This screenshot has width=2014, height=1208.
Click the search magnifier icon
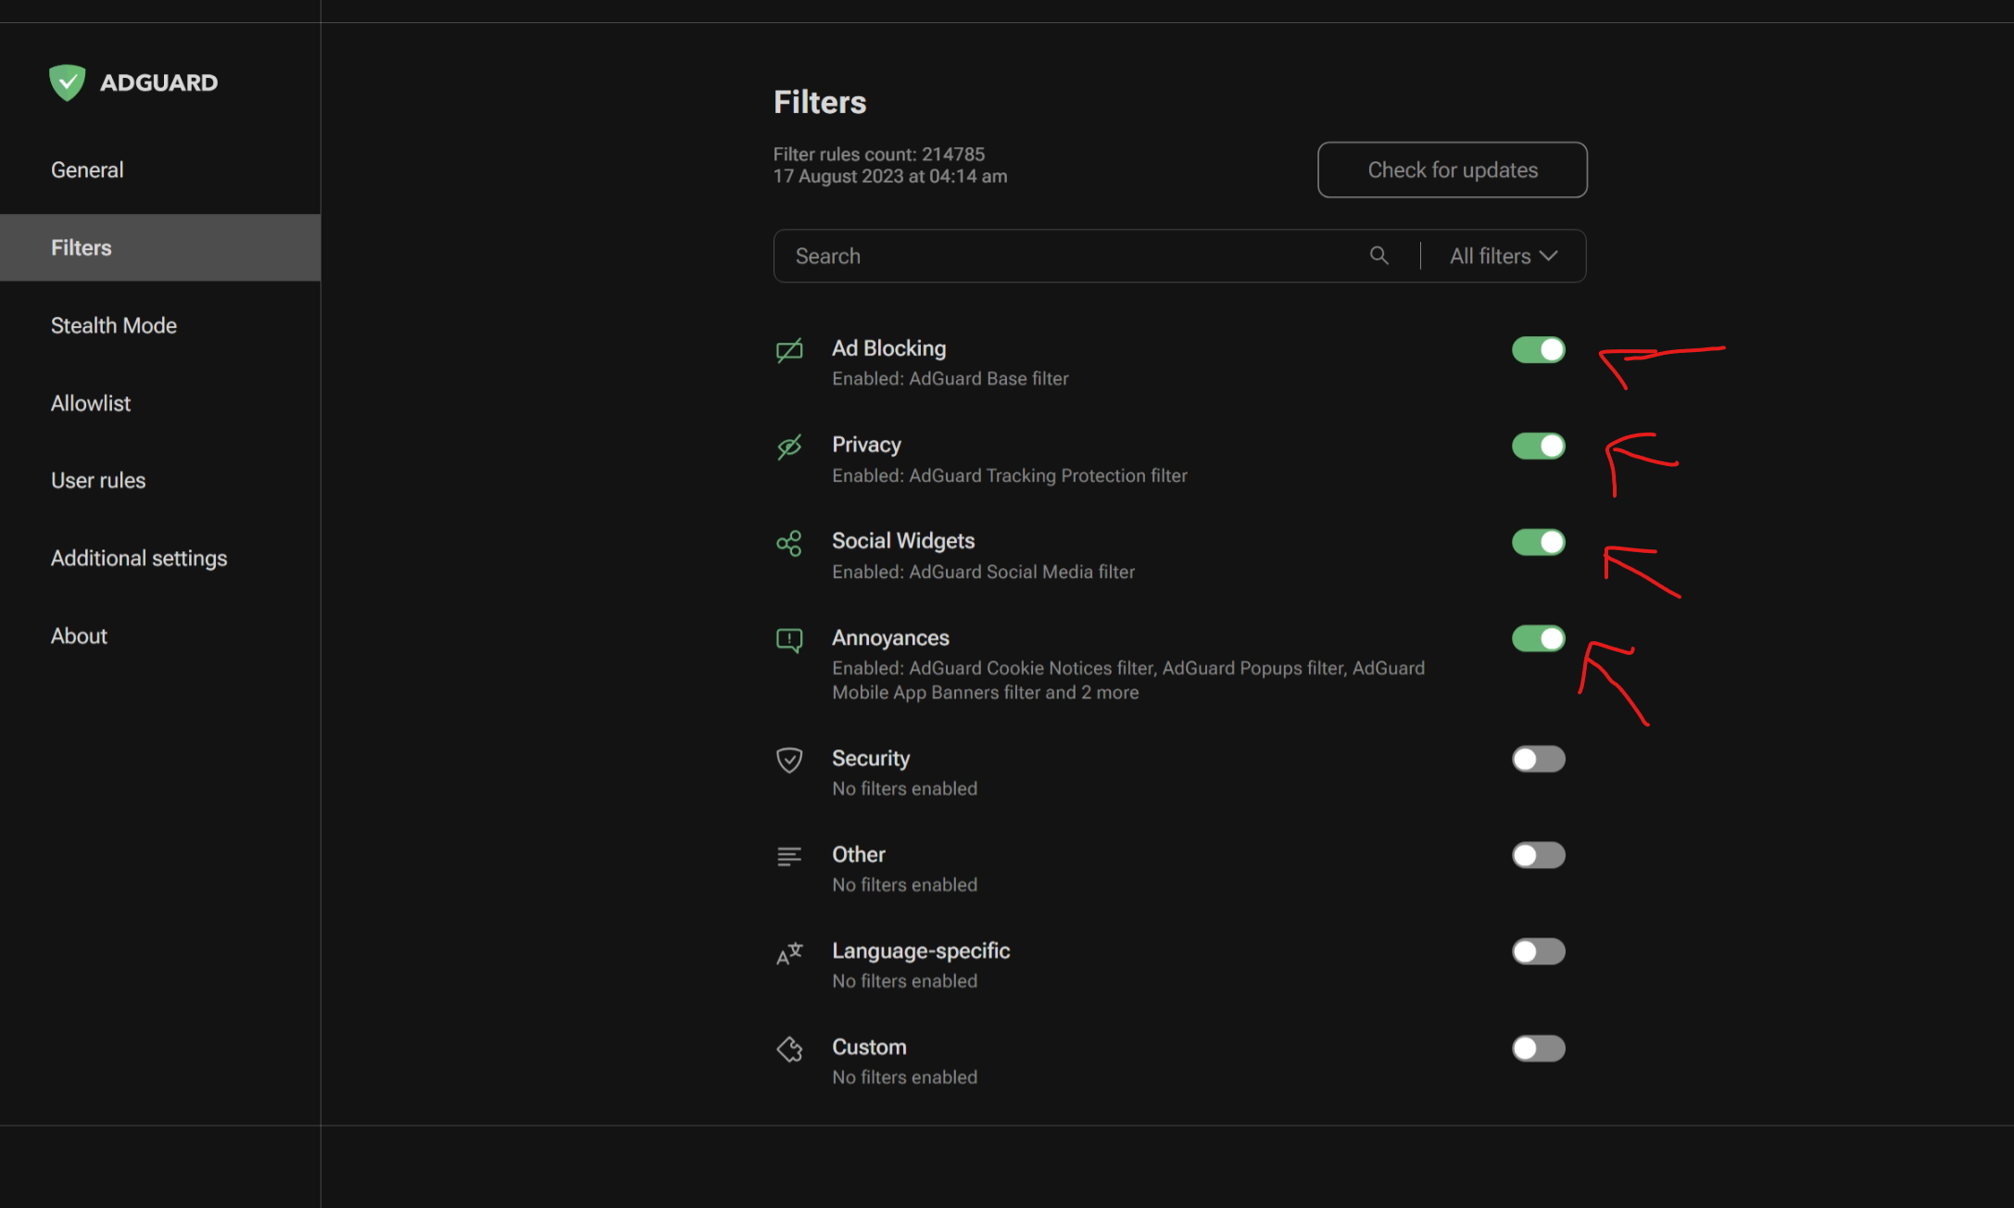(1378, 256)
